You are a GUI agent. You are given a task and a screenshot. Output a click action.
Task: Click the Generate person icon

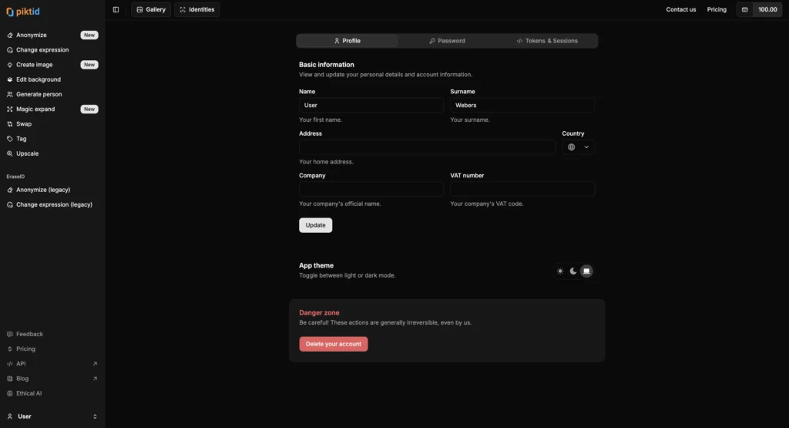[x=9, y=94]
